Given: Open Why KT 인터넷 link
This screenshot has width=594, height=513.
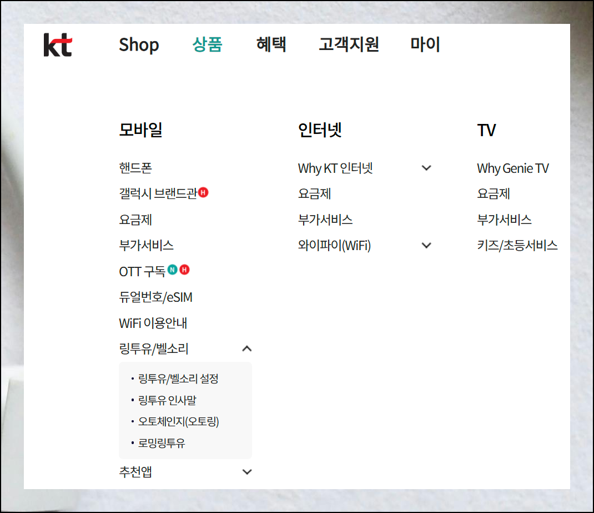Looking at the screenshot, I should 335,168.
